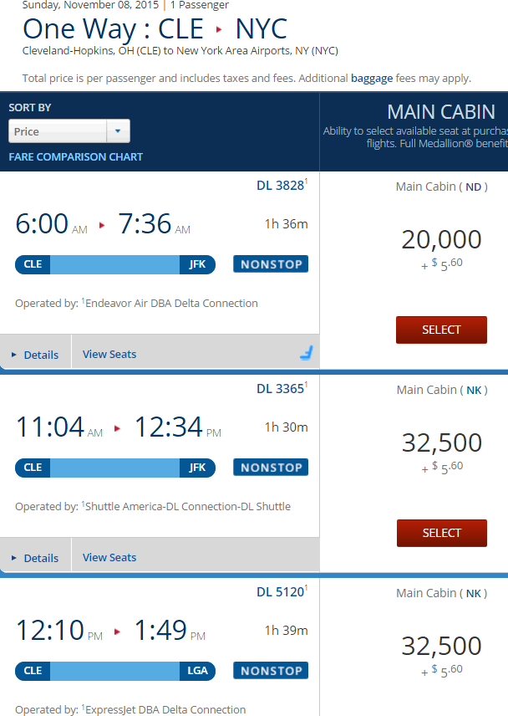The height and width of the screenshot is (716, 508).
Task: Click the NK fare class for DL 5120
Action: pos(474,594)
